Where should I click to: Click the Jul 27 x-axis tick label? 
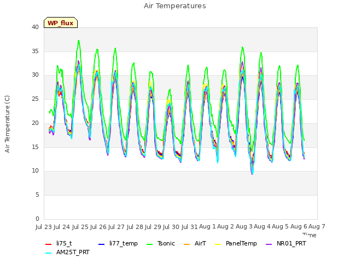pos(116,227)
